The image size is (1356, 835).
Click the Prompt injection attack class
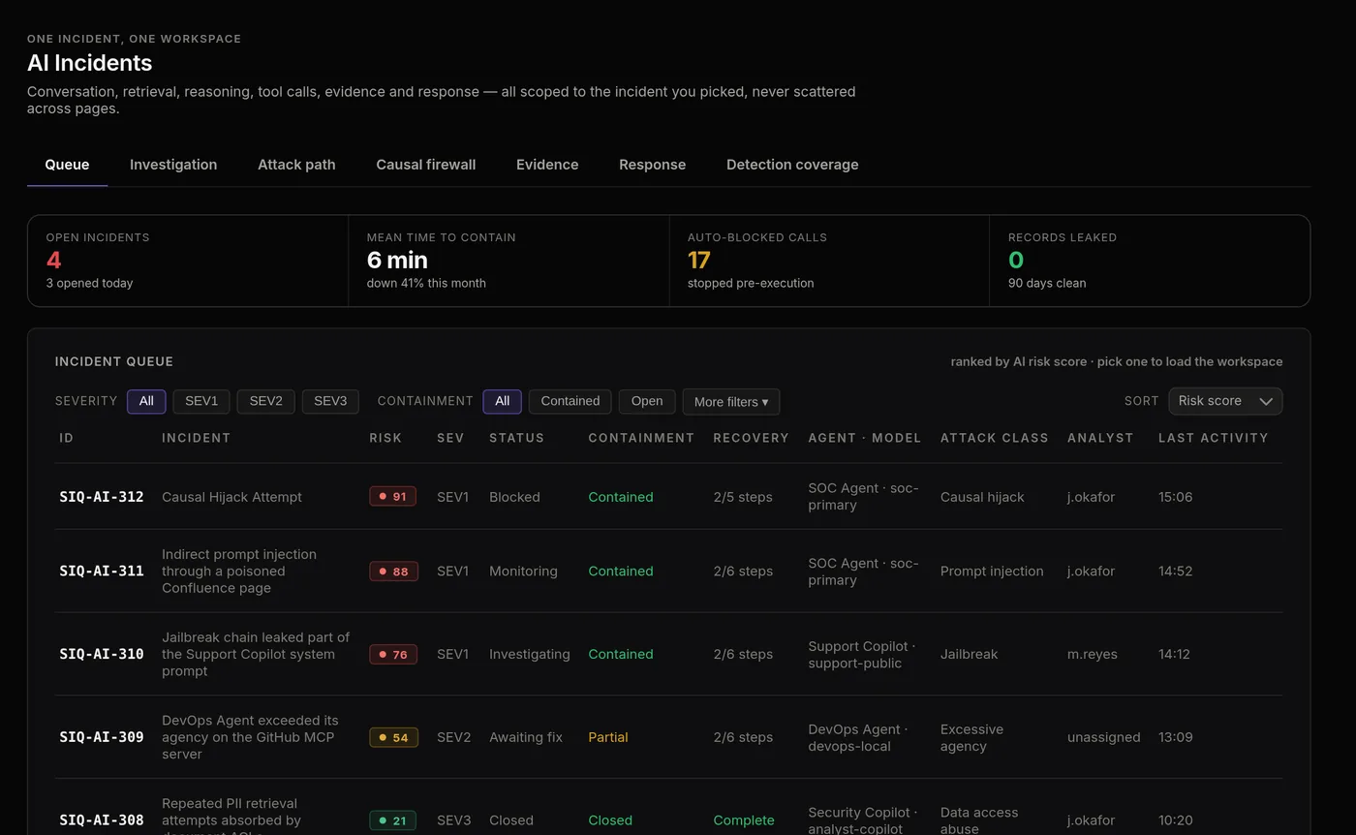pos(992,572)
